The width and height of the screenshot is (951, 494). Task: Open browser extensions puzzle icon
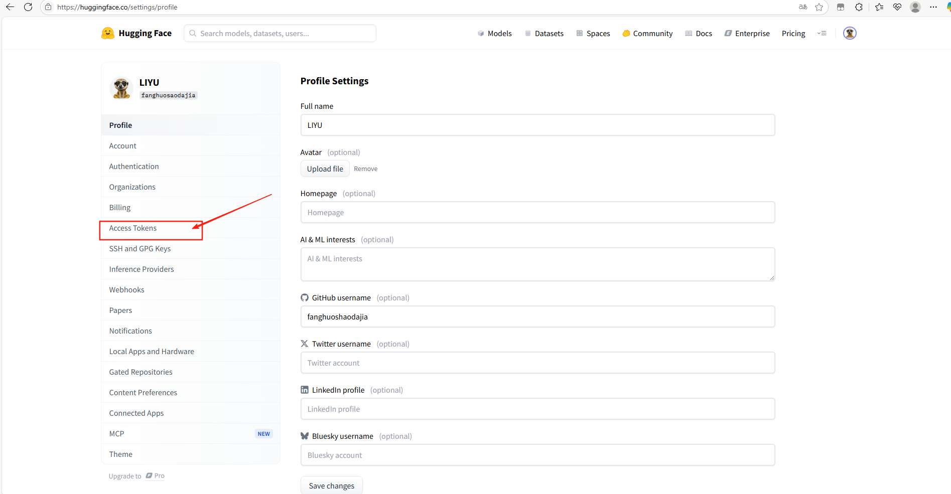859,7
